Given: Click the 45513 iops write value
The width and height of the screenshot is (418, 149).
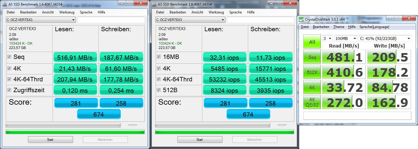Looking at the screenshot, I should 271,80.
